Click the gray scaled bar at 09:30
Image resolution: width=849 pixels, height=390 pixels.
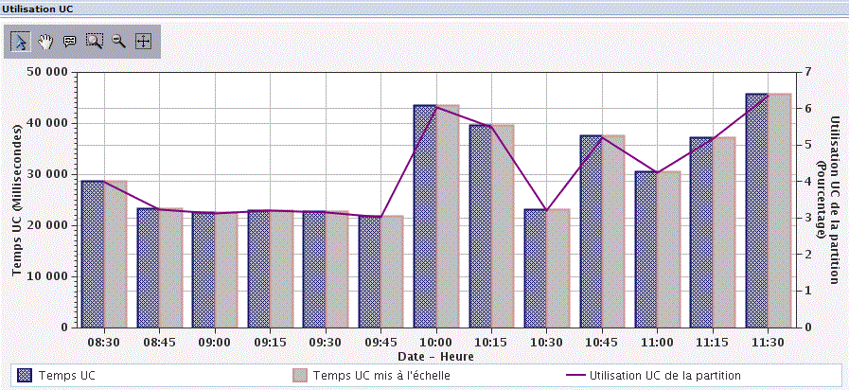click(x=337, y=269)
